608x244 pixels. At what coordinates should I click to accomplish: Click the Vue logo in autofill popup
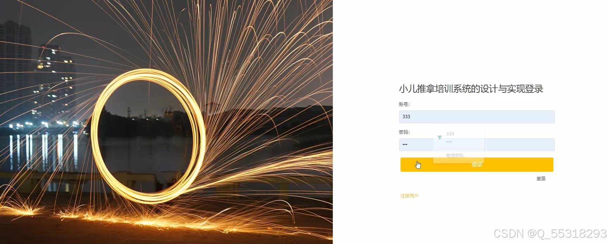pos(440,138)
